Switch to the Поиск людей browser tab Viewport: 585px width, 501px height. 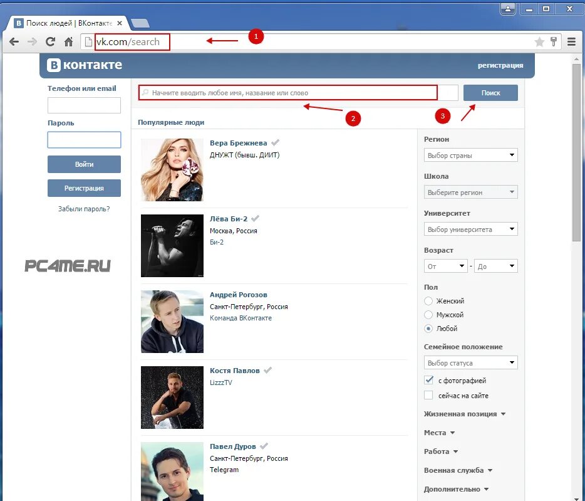click(x=67, y=23)
